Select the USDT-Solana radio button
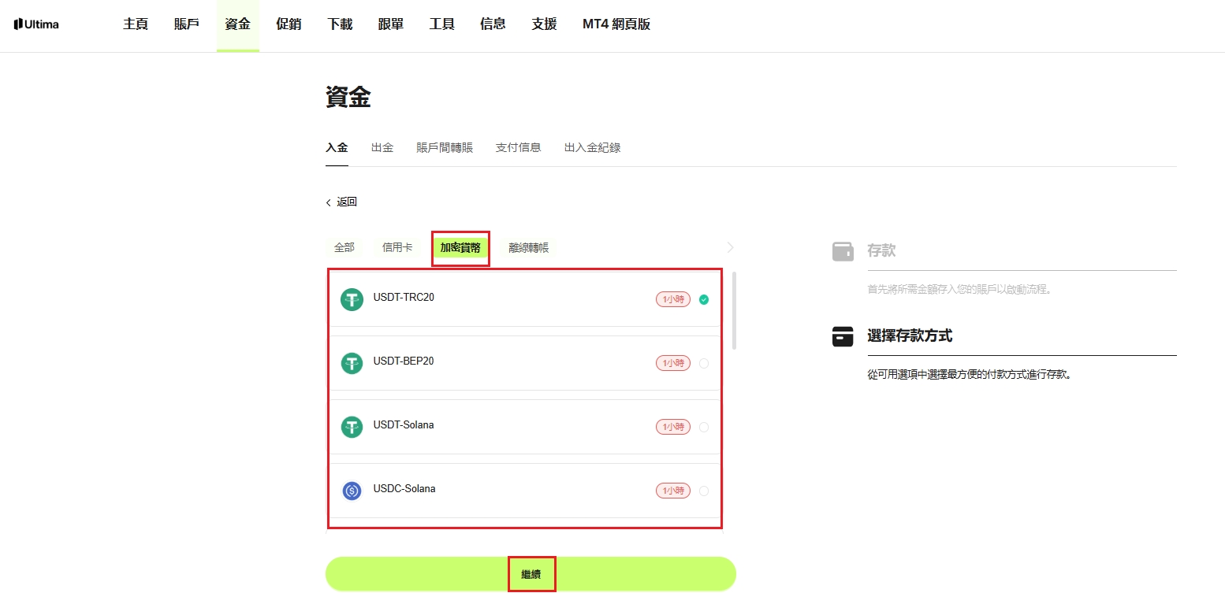Viewport: 1225px width, 604px height. (x=704, y=427)
